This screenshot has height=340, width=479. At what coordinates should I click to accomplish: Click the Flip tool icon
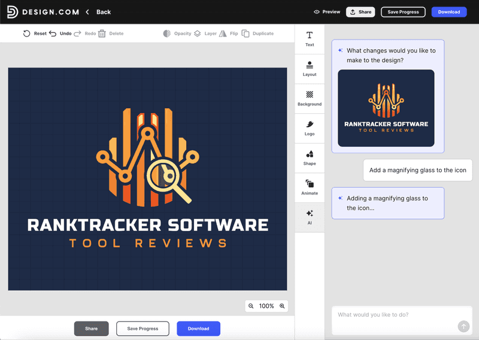click(223, 34)
